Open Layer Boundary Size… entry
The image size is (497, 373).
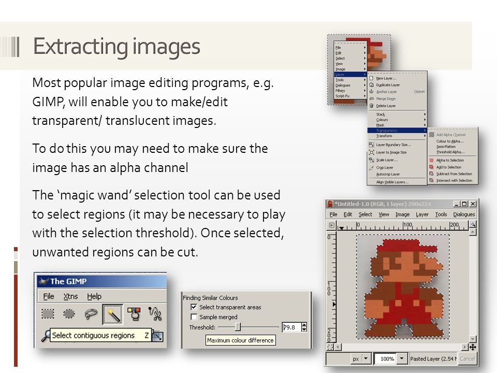(393, 145)
